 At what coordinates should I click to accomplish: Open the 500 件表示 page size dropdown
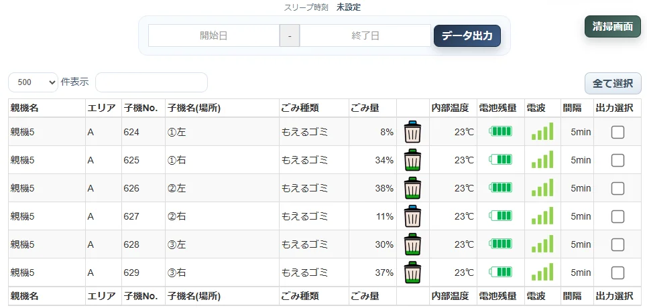[33, 82]
